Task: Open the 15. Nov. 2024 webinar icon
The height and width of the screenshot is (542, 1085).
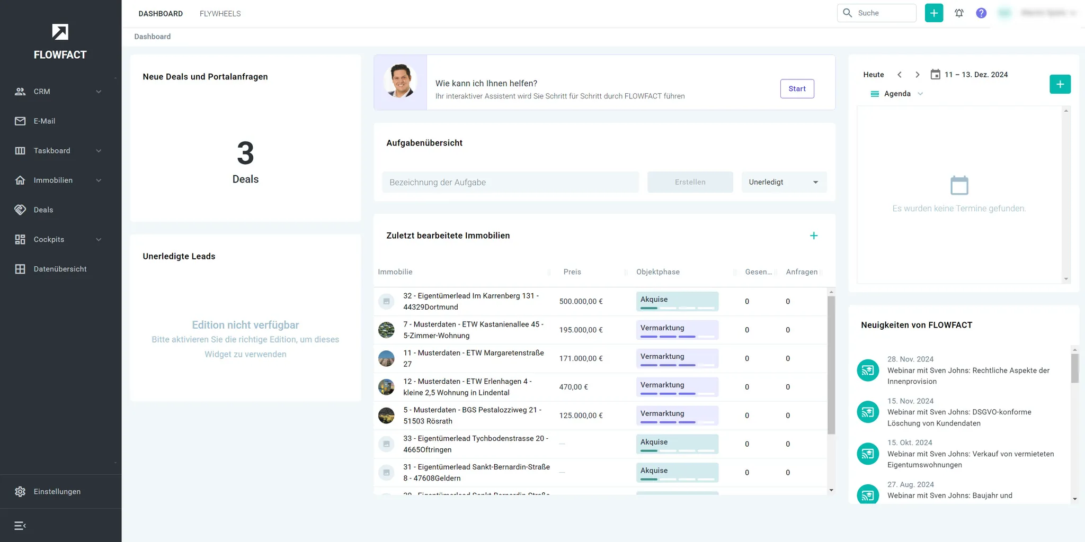Action: pos(868,412)
